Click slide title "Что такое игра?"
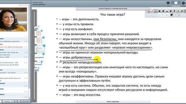The width and height of the screenshot is (186, 104). (112, 14)
